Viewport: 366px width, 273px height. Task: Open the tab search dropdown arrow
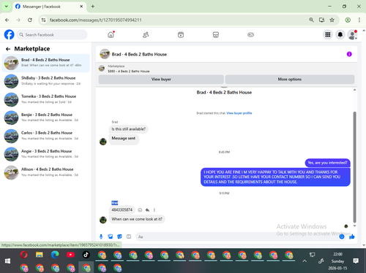point(7,7)
